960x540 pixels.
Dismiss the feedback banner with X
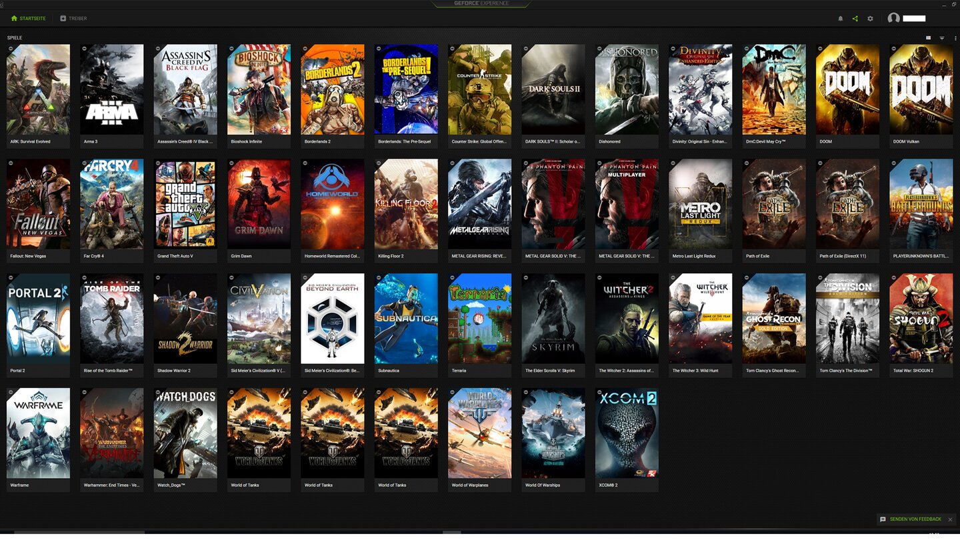click(x=951, y=519)
